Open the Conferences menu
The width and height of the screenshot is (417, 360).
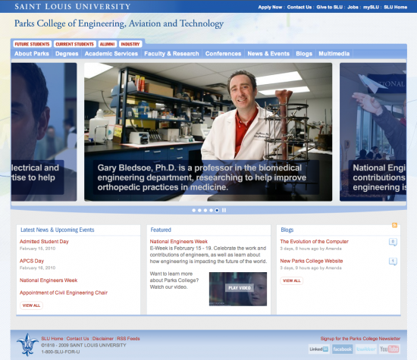[x=223, y=54]
